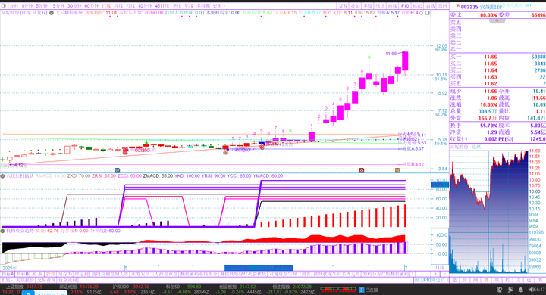Click the blue info marker on the date axis

[118, 170]
